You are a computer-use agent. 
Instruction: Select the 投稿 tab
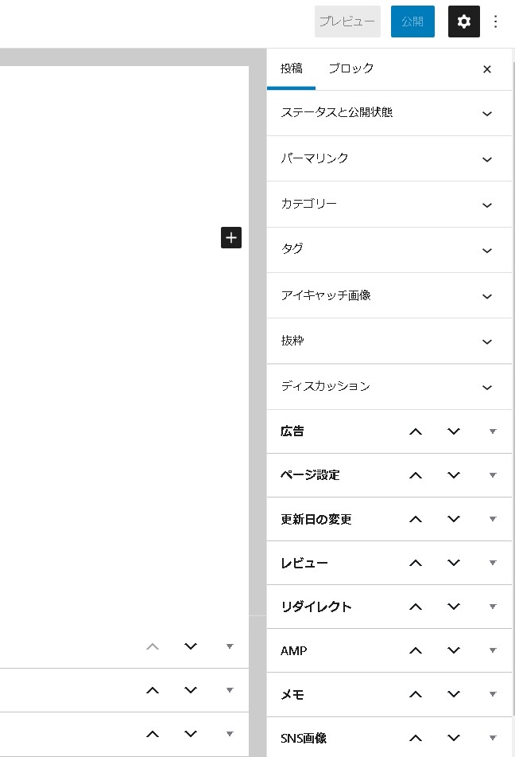tap(292, 68)
